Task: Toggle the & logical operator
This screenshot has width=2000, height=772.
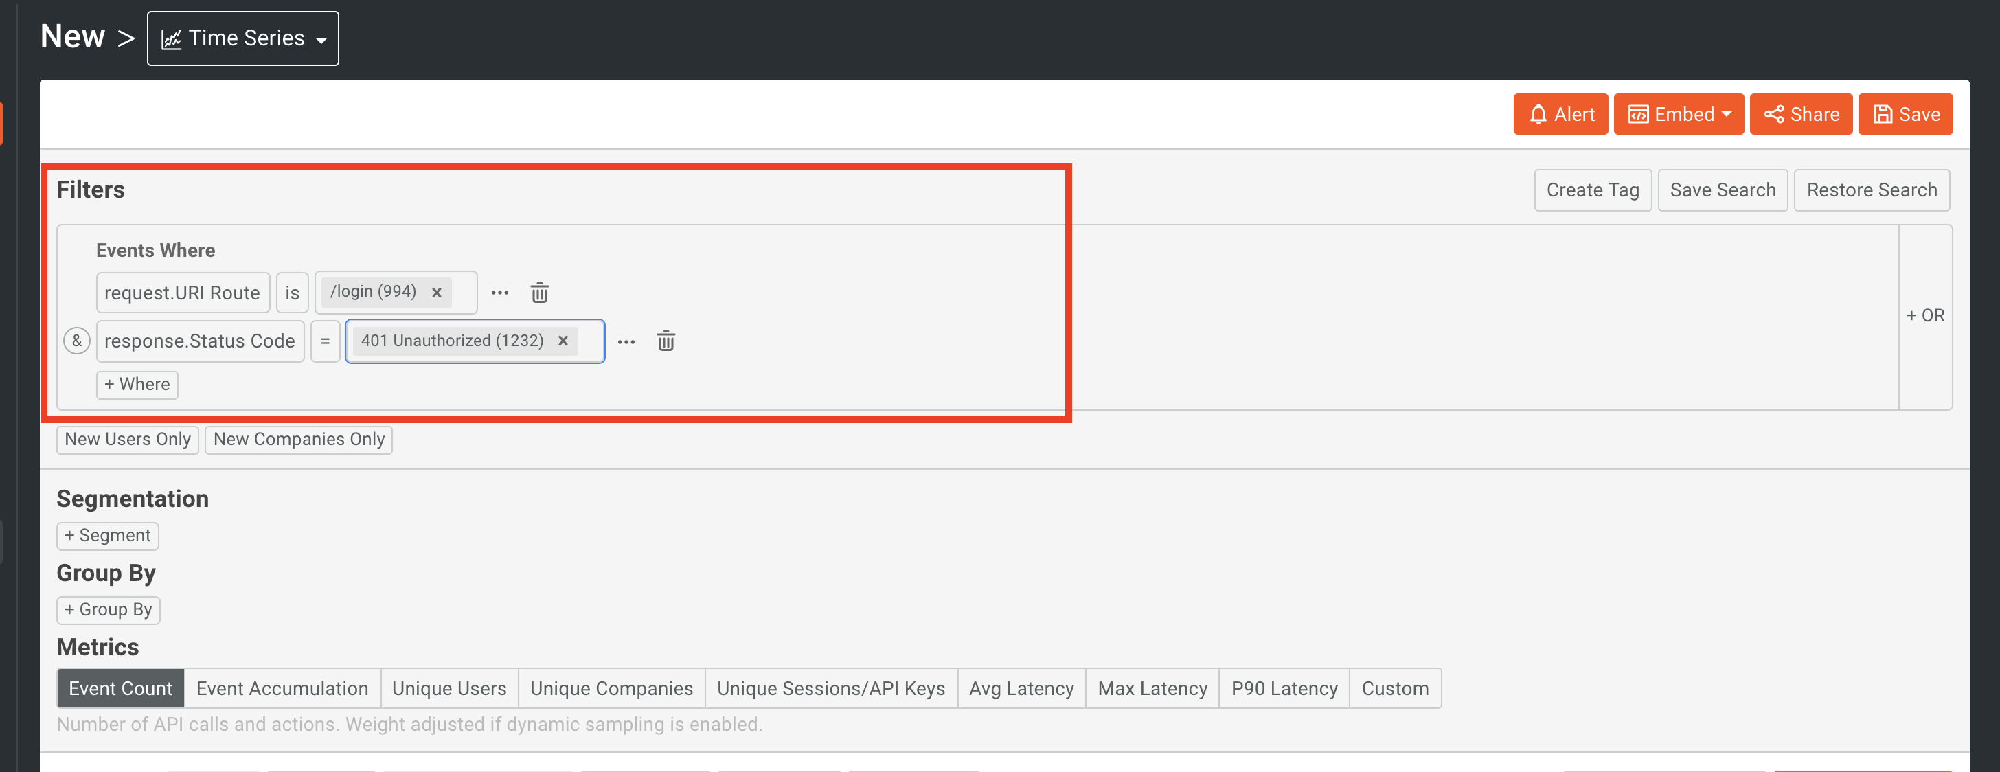Action: [x=77, y=341]
